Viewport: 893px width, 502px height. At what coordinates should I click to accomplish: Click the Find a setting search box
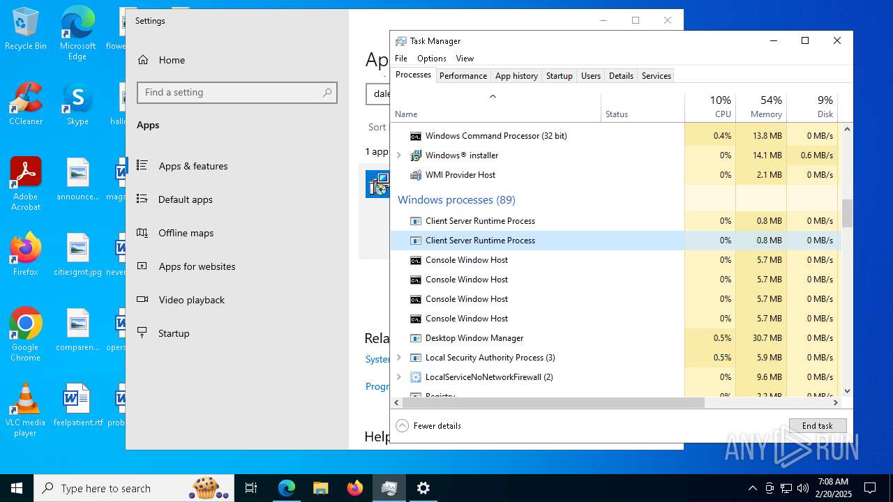tap(237, 93)
